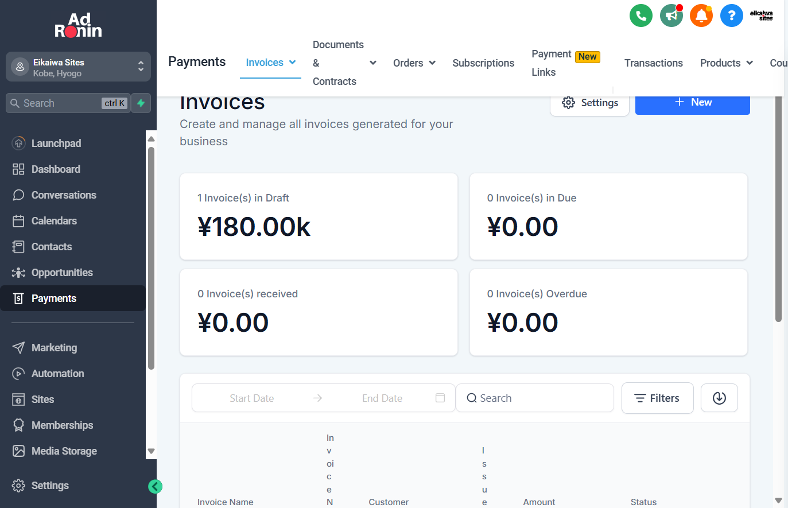Click the green phone call icon
The image size is (788, 508).
(641, 15)
